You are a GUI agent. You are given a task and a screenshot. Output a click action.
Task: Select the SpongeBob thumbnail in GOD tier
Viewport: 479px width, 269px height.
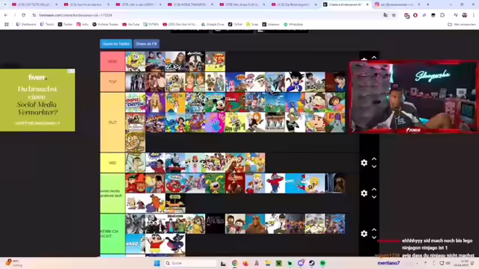coord(135,61)
